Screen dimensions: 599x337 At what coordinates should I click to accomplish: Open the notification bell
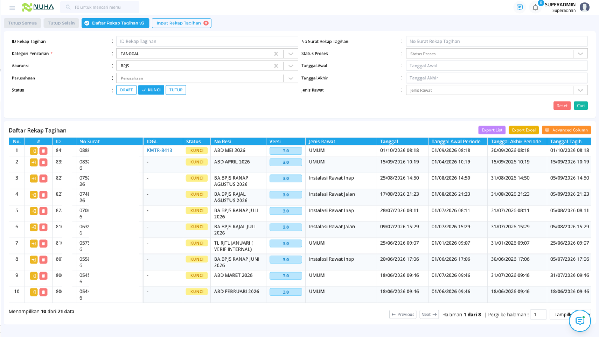coord(535,7)
